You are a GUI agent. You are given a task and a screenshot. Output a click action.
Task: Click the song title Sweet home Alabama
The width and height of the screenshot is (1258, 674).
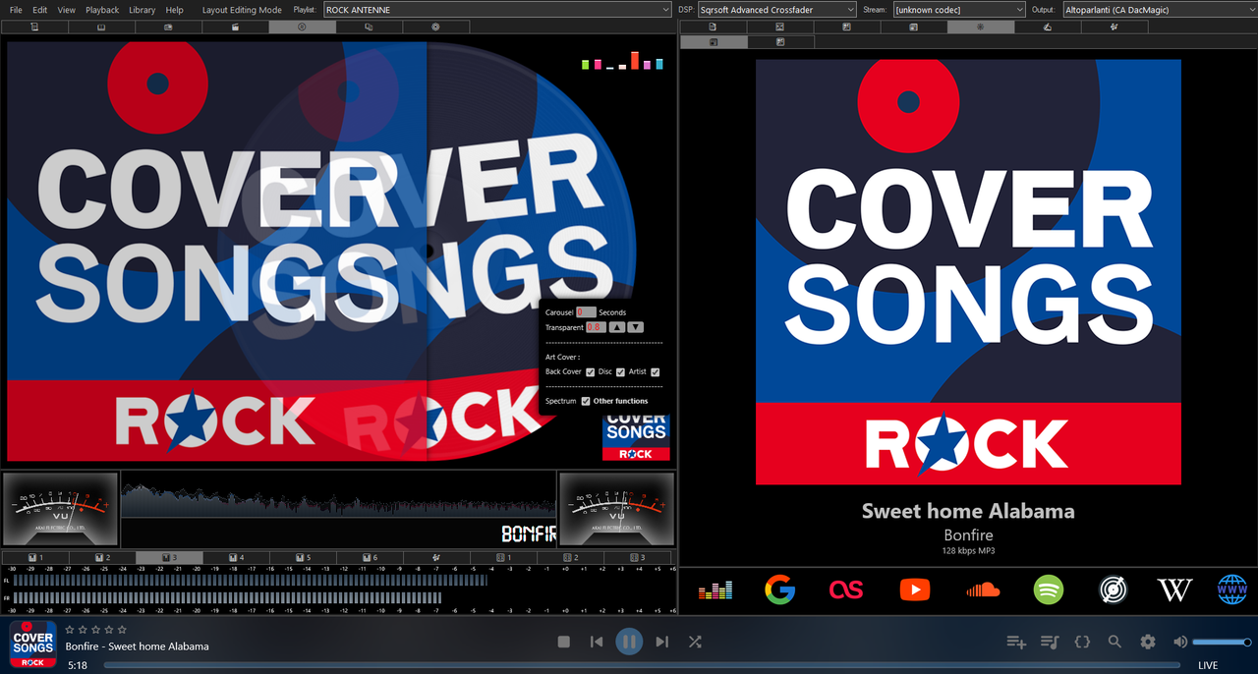(x=968, y=511)
